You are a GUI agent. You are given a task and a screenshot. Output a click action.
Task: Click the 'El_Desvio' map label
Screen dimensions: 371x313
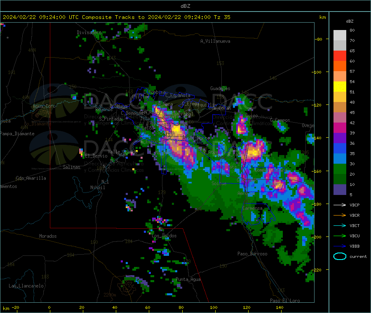[96, 156]
